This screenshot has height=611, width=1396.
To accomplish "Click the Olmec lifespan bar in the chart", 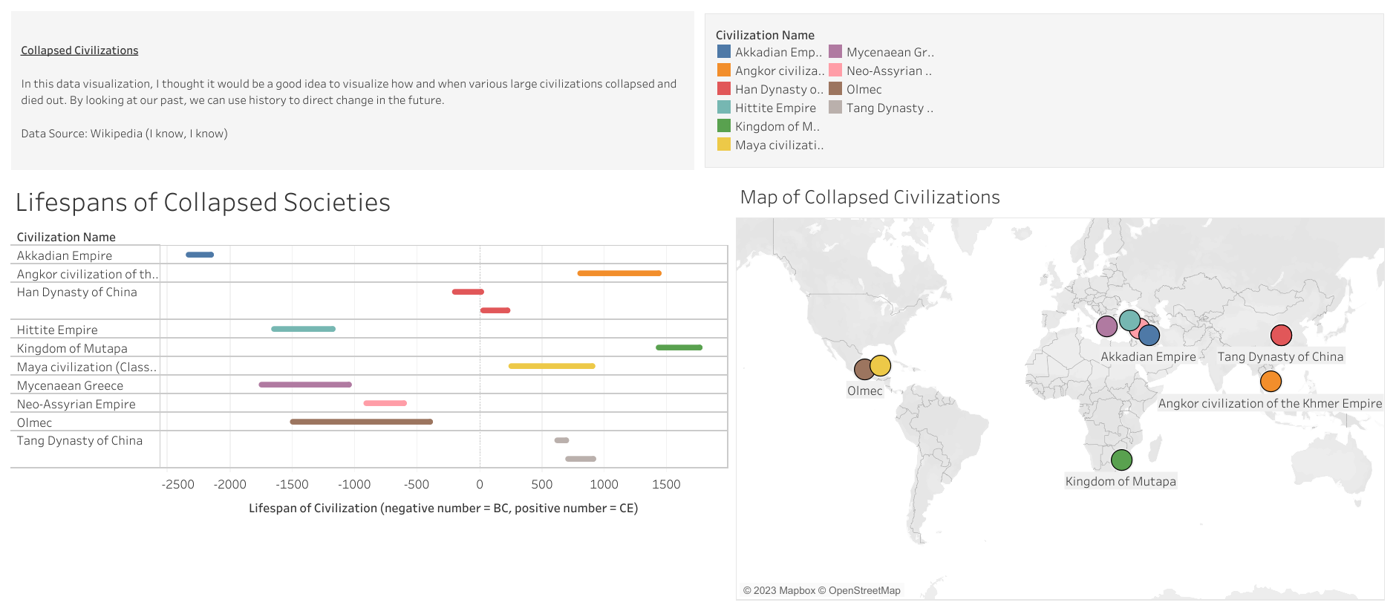I will [361, 422].
